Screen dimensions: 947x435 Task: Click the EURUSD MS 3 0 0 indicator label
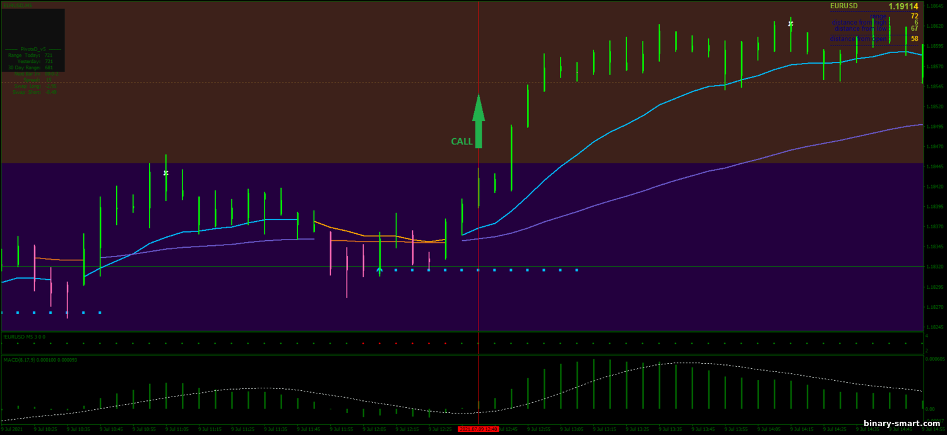(x=24, y=337)
